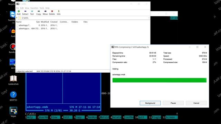Screen dimensions: 221x124
Task: Sort by the Comment column header
Action: point(64,22)
